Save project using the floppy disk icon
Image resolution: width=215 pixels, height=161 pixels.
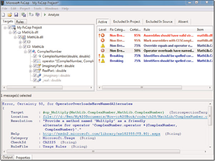pyautogui.click(x=16, y=15)
